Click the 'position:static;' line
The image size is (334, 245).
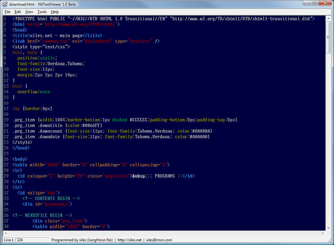[37, 58]
